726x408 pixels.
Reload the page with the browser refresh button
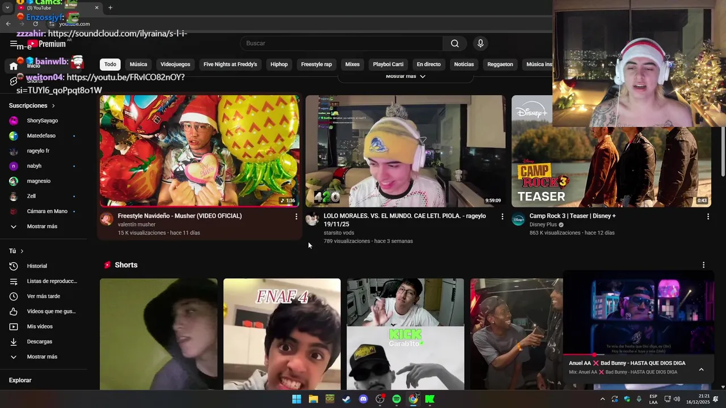click(x=35, y=24)
